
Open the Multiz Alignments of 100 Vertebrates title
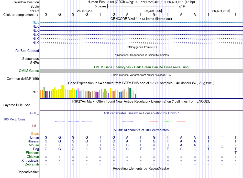point(141,130)
